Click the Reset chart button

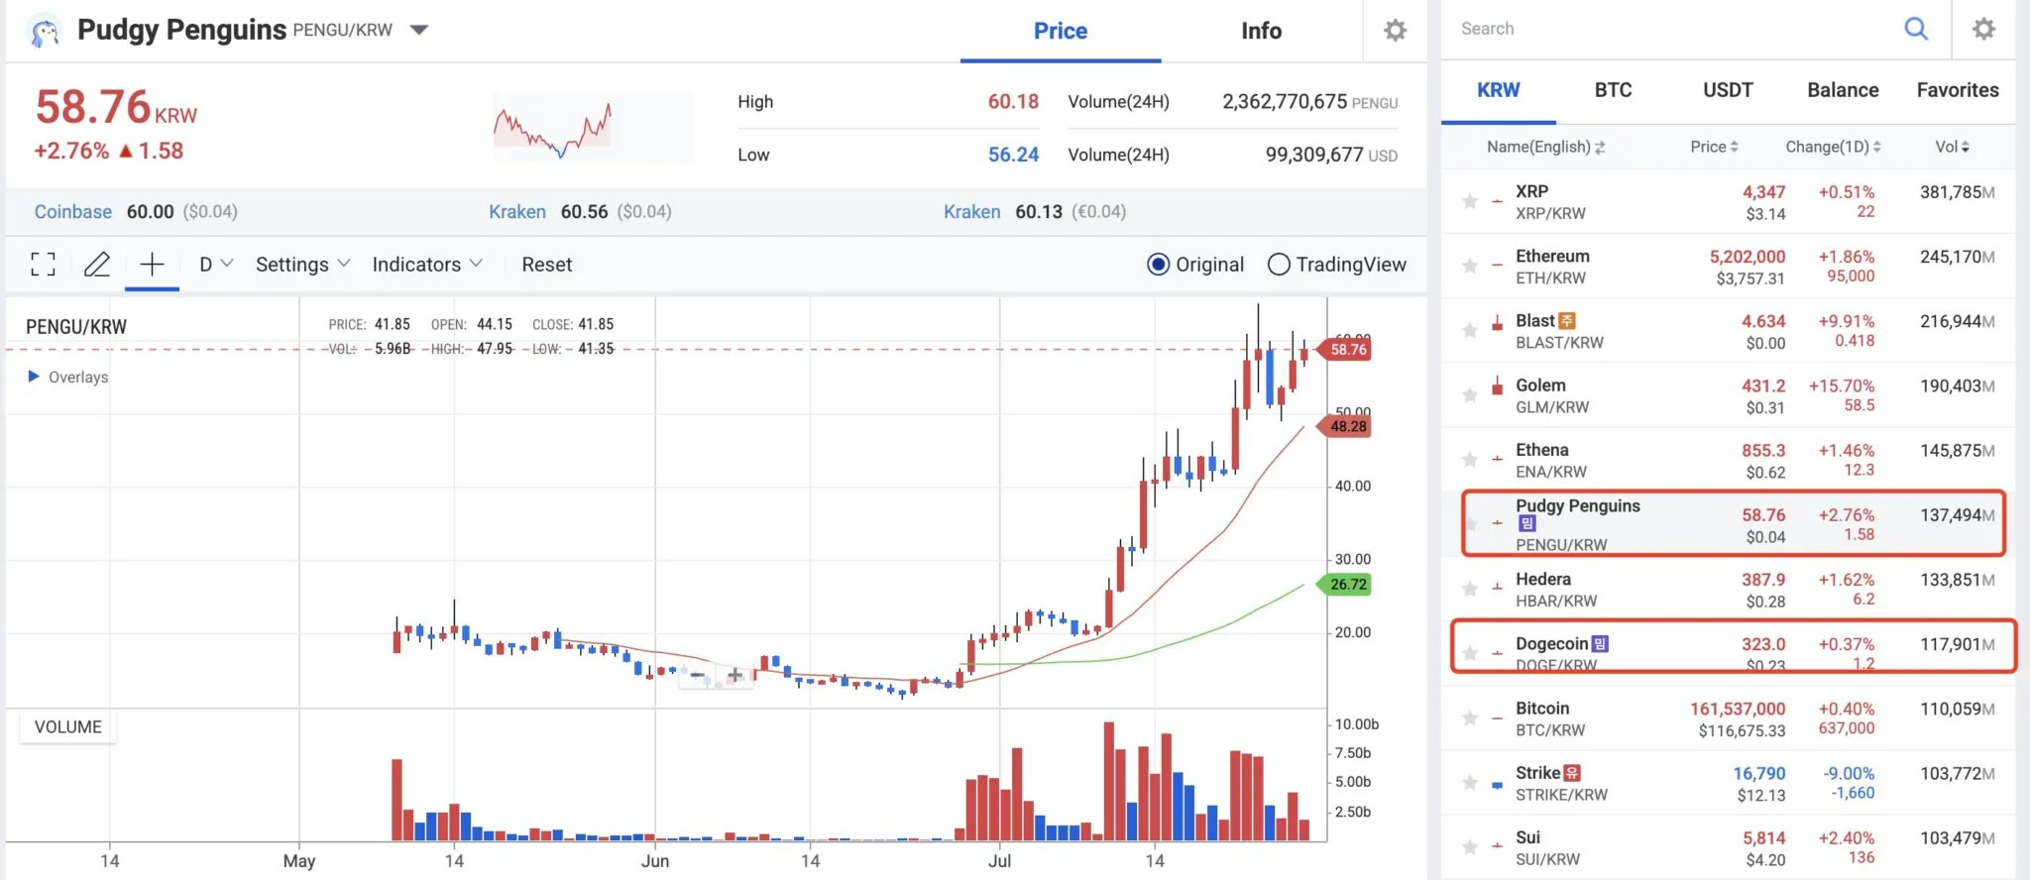[x=547, y=265]
